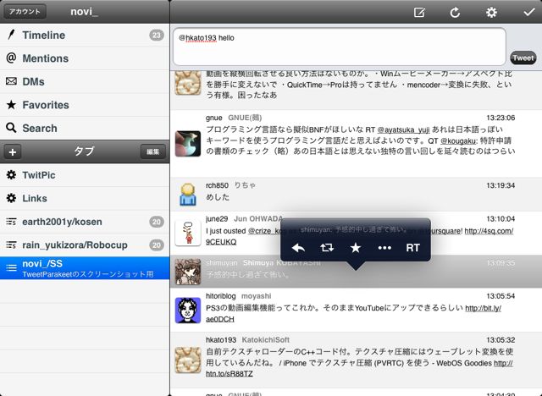This screenshot has height=396, width=542.
Task: Refresh the timeline with reload icon
Action: click(x=455, y=13)
